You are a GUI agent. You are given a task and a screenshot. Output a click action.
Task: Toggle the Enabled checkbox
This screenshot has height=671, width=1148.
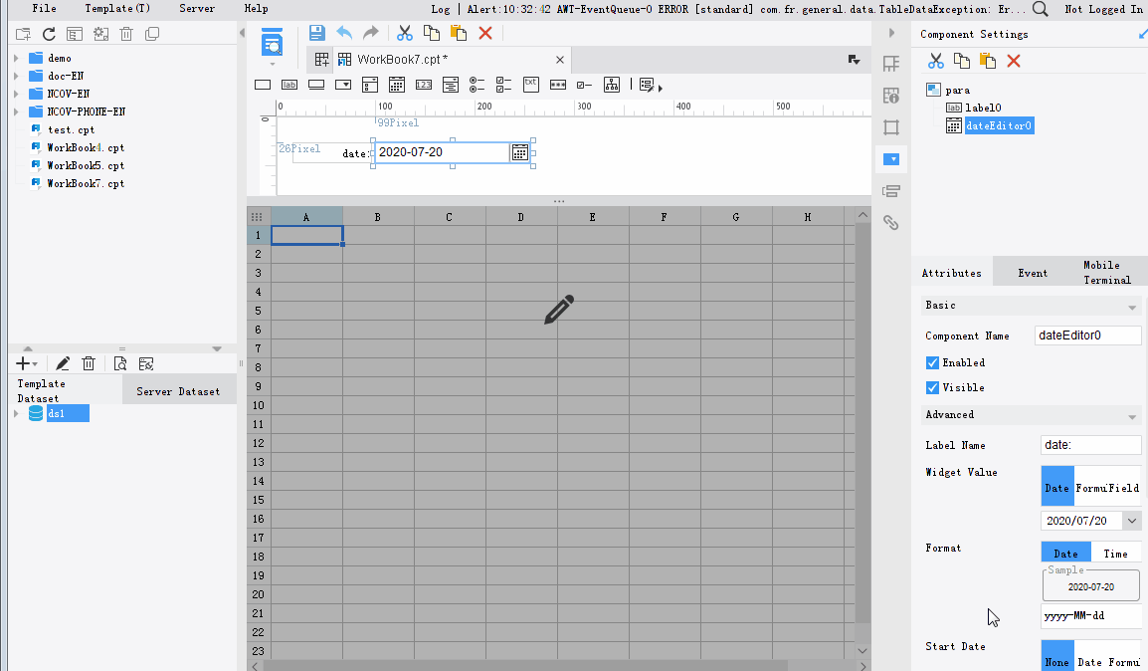pyautogui.click(x=932, y=362)
